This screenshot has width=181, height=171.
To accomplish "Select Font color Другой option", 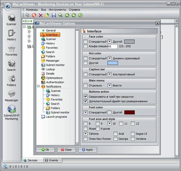I will [109, 112].
